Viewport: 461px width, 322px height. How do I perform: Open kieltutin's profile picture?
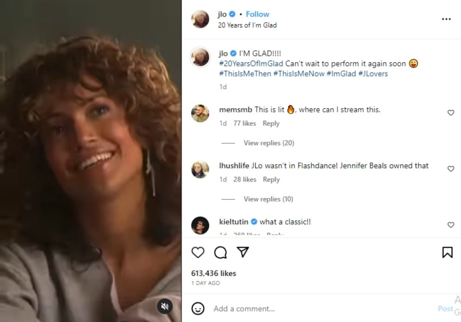(200, 225)
